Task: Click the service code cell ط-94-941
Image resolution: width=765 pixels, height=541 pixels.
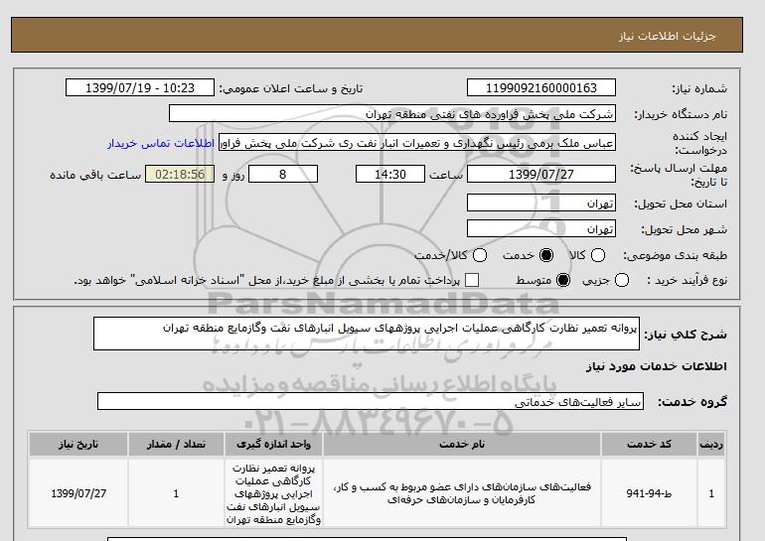Action: 649,493
